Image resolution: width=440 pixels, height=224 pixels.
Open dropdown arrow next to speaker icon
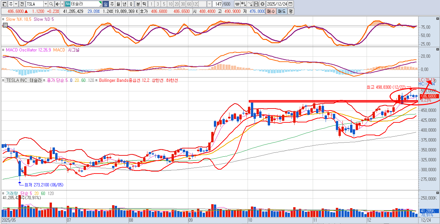pyautogui.click(x=62, y=4)
